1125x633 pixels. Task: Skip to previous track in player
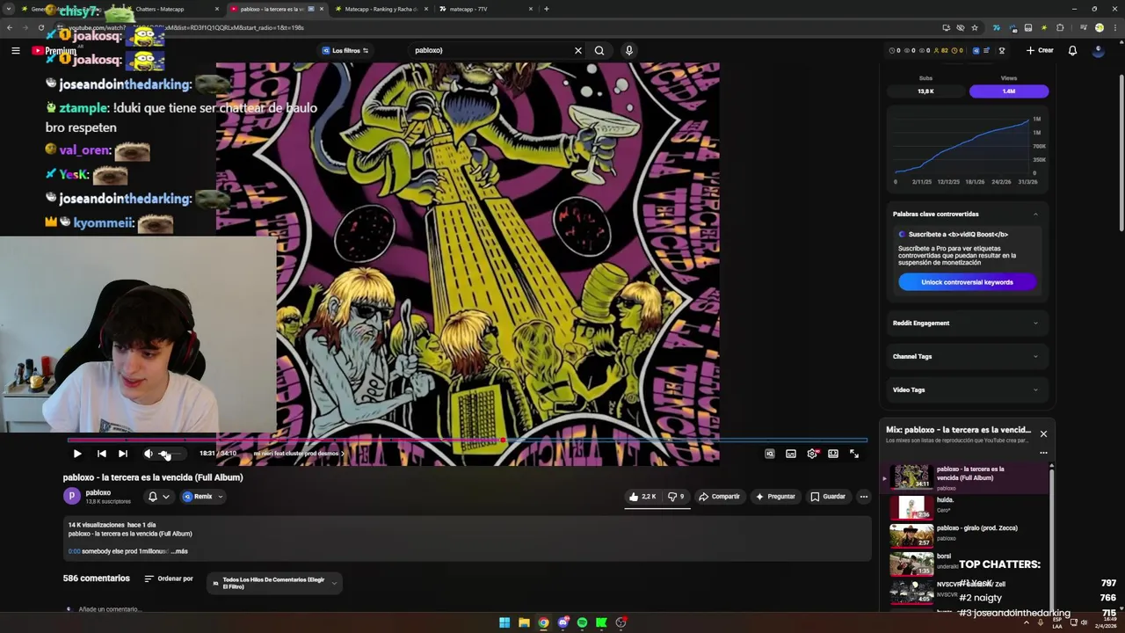(101, 454)
